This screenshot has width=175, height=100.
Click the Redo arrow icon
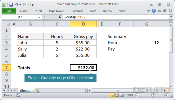[24, 4]
